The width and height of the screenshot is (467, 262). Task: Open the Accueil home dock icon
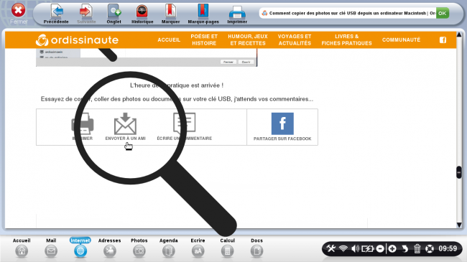point(22,251)
